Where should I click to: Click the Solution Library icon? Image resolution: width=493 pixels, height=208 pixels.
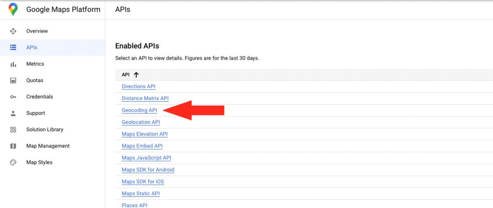13,130
